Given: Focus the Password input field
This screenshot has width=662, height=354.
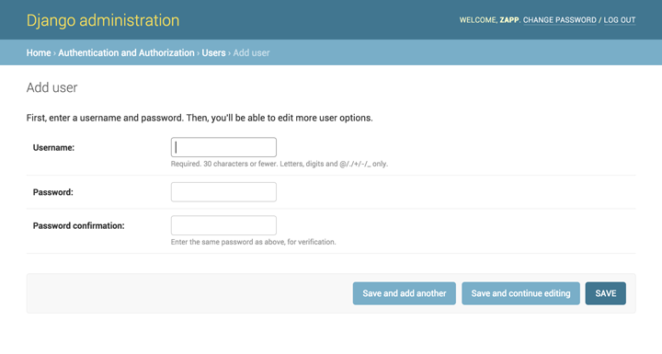Looking at the screenshot, I should [223, 192].
